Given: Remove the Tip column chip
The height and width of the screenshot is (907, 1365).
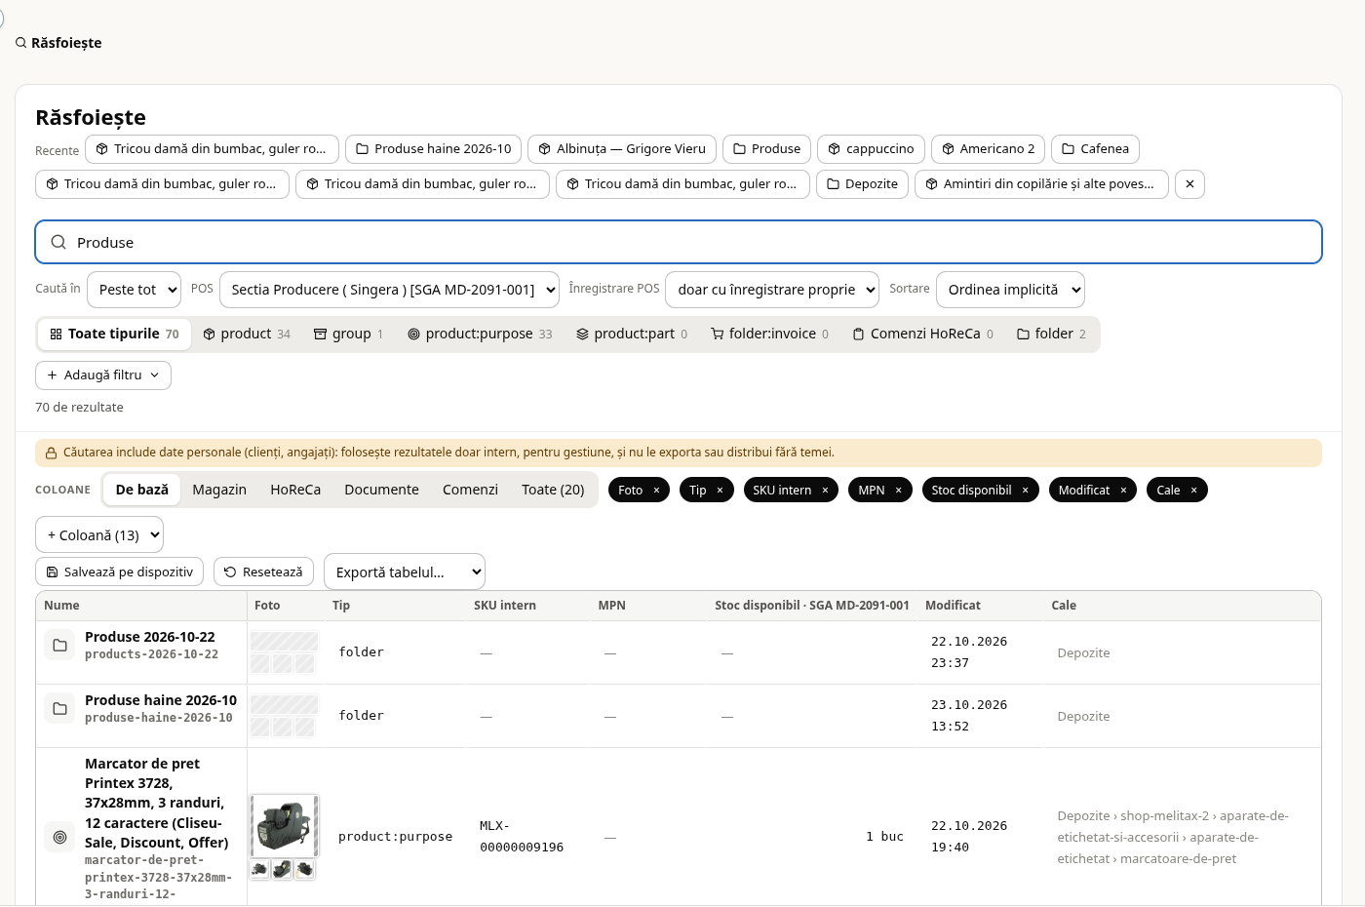Looking at the screenshot, I should pyautogui.click(x=720, y=491).
